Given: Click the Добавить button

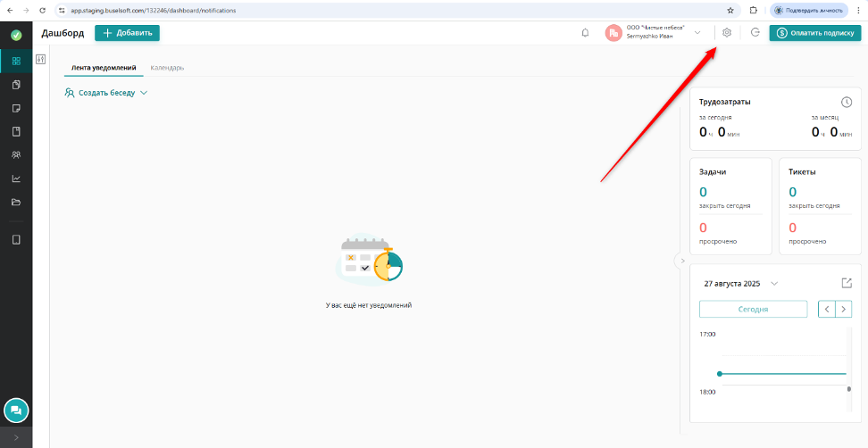Looking at the screenshot, I should click(x=128, y=33).
